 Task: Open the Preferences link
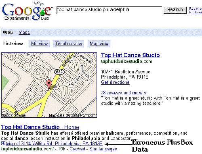click(196, 12)
